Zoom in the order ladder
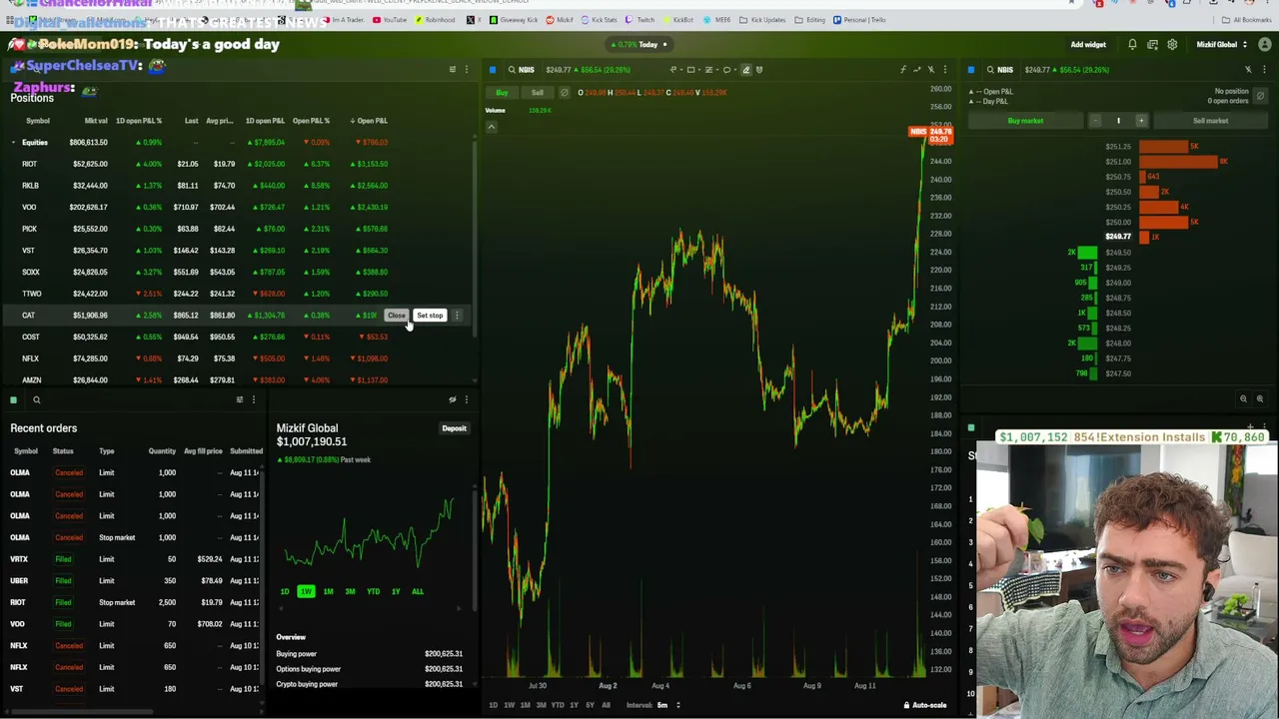The image size is (1279, 719). 1259,399
